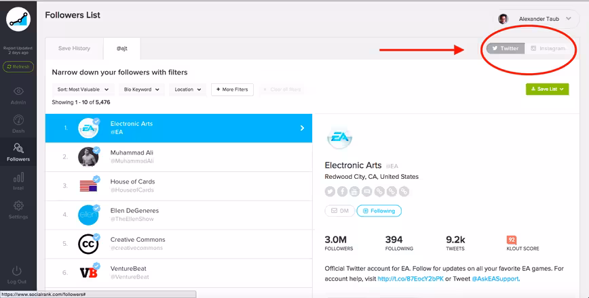Open the Followers section in the sidebar
Screen dimensions: 589x298
pos(18,152)
